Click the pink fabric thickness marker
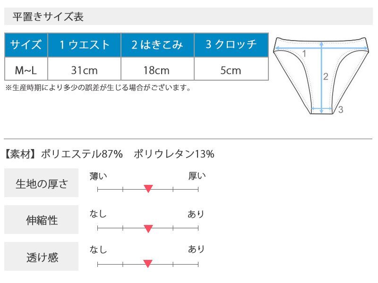 pos(148,189)
